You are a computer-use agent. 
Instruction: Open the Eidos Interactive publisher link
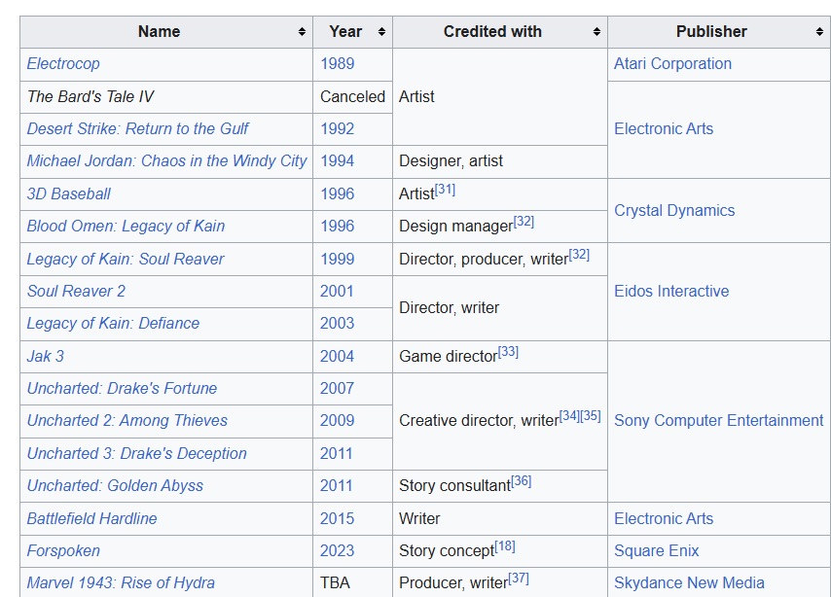click(x=671, y=292)
